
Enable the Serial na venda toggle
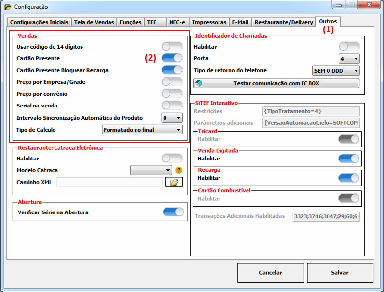point(172,105)
